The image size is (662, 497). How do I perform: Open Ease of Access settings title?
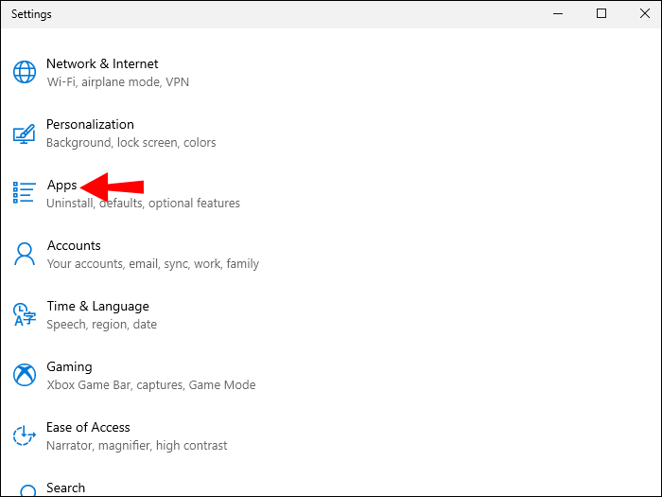click(x=88, y=427)
